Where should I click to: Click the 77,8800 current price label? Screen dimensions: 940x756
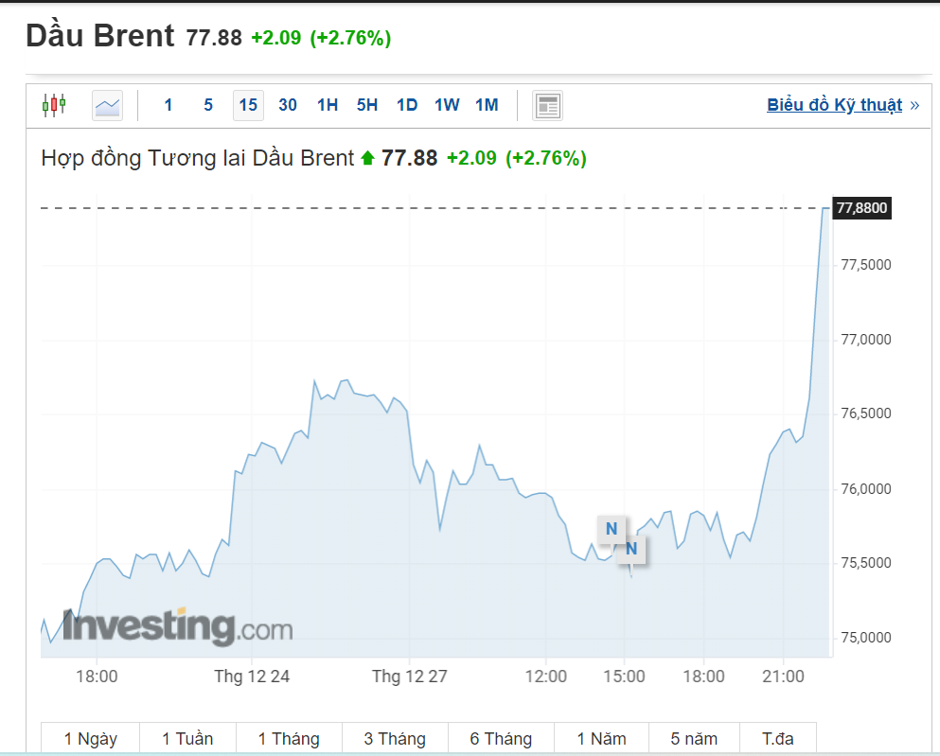point(861,208)
